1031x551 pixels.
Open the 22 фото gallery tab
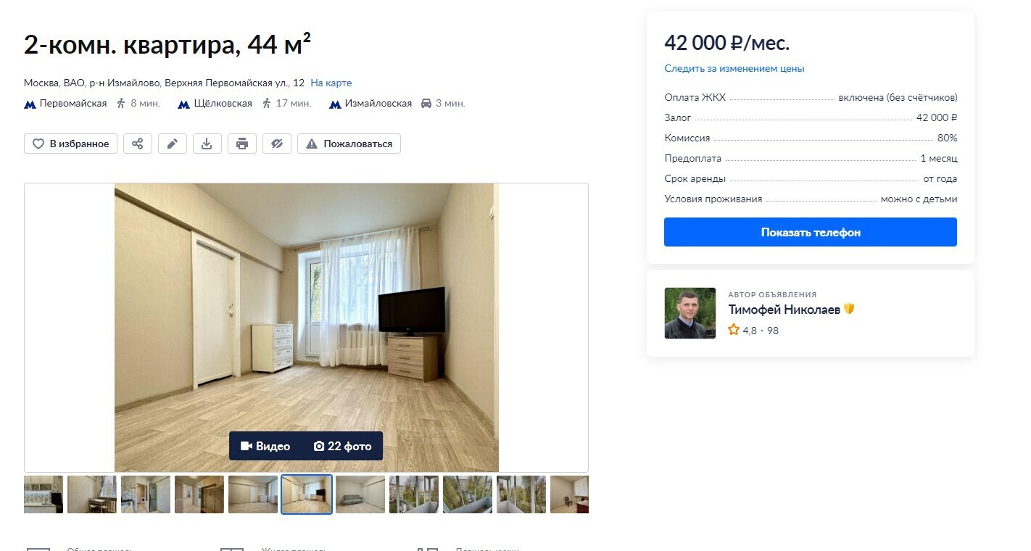(x=342, y=446)
